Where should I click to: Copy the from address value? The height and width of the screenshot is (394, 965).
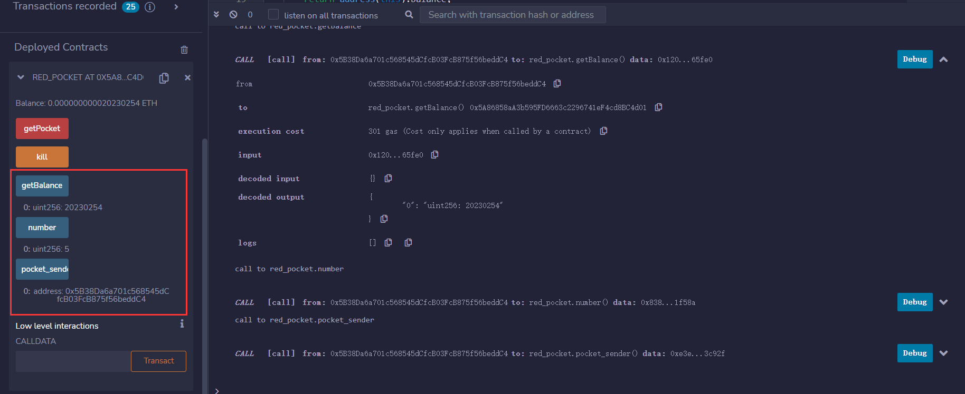click(x=557, y=83)
